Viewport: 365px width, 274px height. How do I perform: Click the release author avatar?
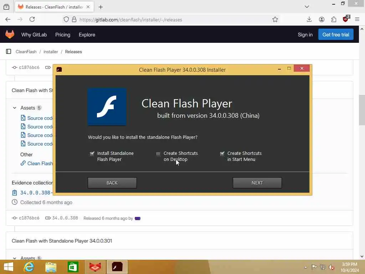[138, 218]
